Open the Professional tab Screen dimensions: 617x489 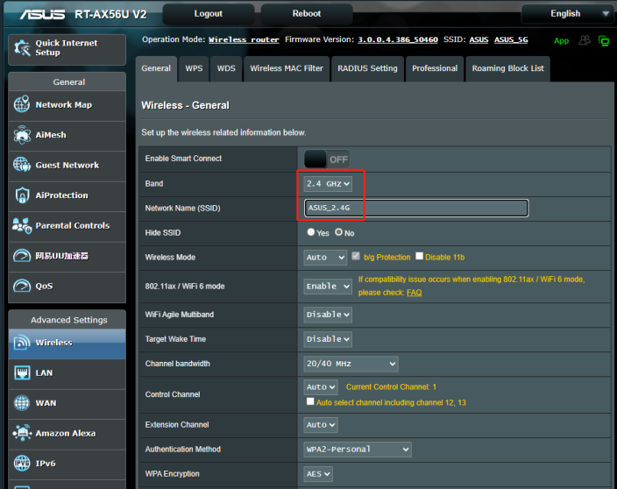click(x=435, y=68)
